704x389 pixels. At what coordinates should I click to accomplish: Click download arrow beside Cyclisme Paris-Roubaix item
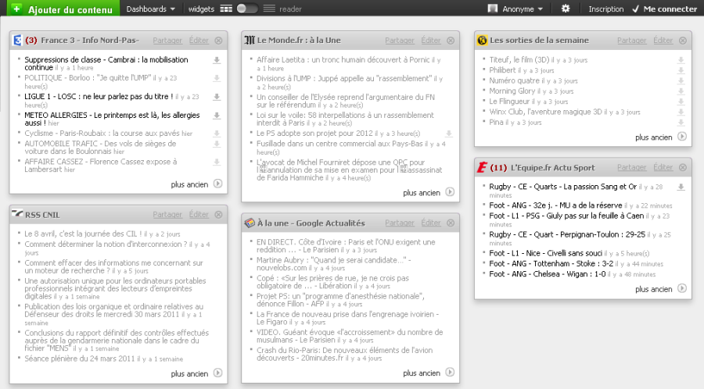(x=217, y=134)
